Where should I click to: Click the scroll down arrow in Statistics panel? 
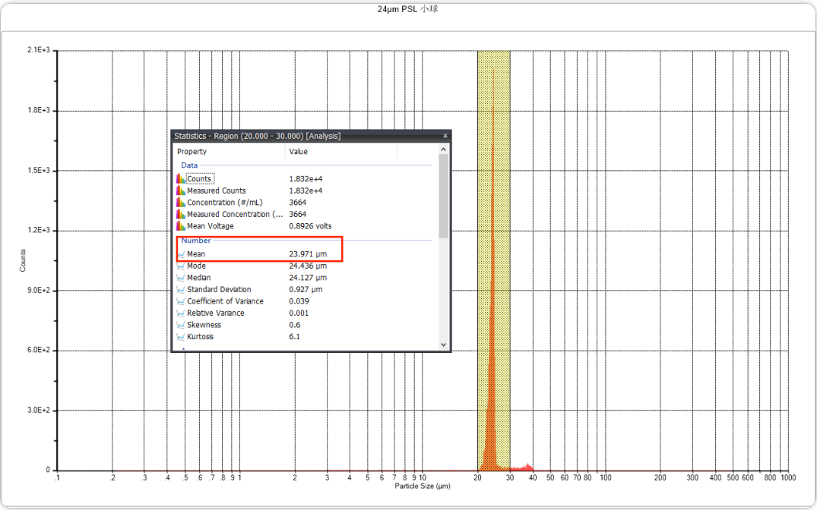[443, 345]
